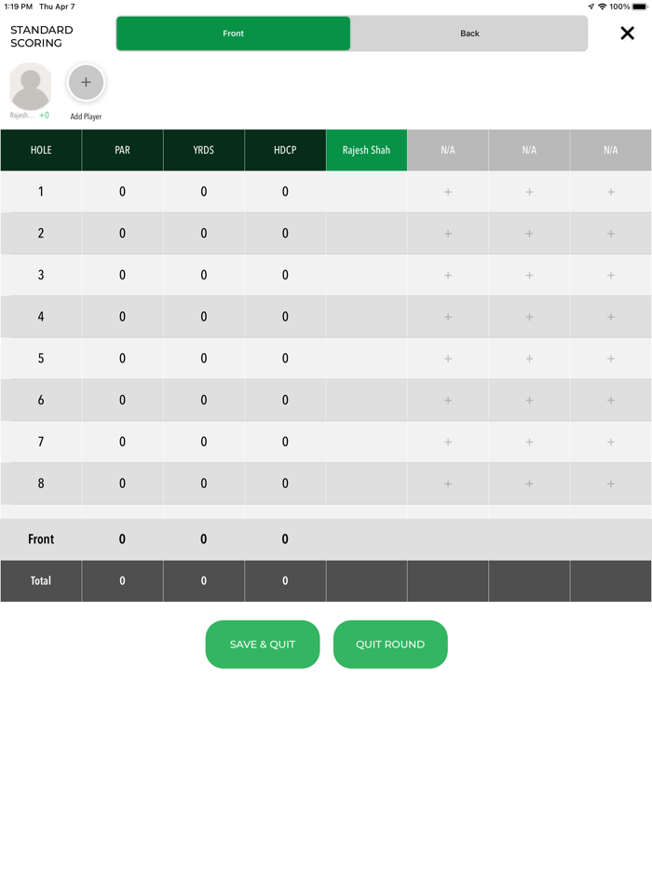Switch to the Back nine tab
The height and width of the screenshot is (870, 652).
(x=469, y=34)
